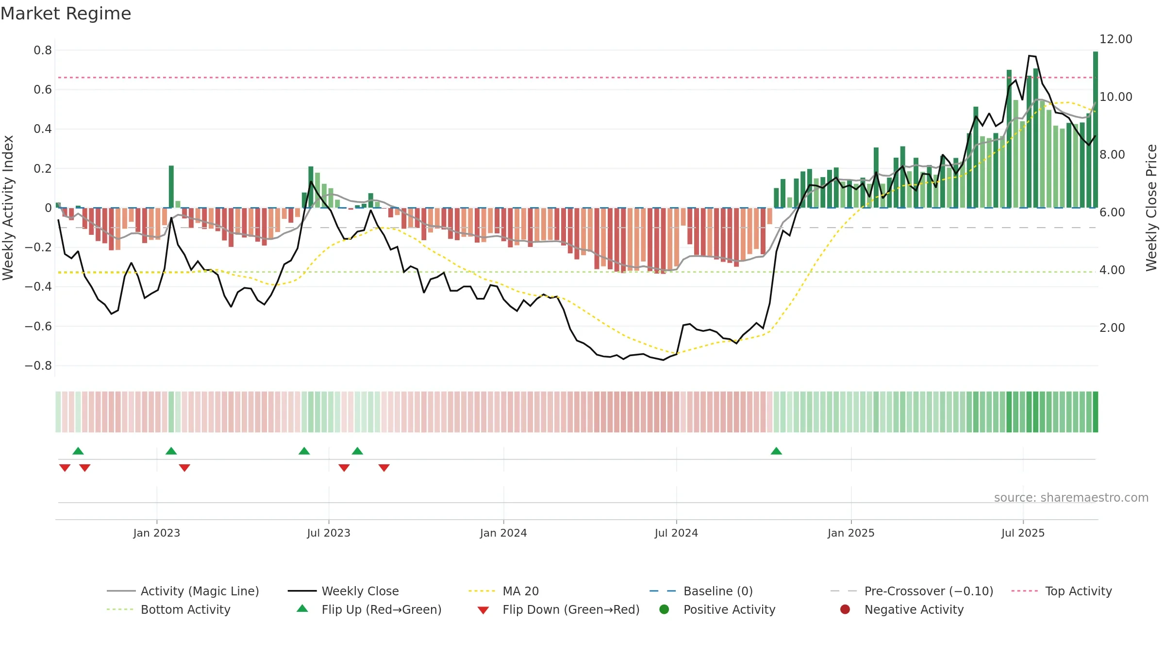Viewport: 1165px width, 655px height.
Task: Click the Weekly Activity Index axis title
Action: pyautogui.click(x=8, y=208)
